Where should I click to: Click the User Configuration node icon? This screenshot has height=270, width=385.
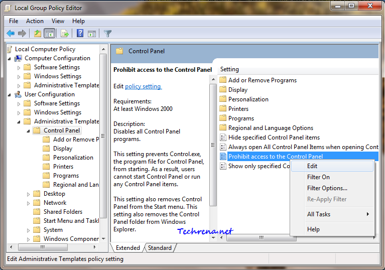[18, 94]
